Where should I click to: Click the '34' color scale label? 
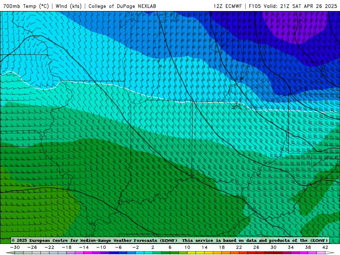tap(291, 247)
